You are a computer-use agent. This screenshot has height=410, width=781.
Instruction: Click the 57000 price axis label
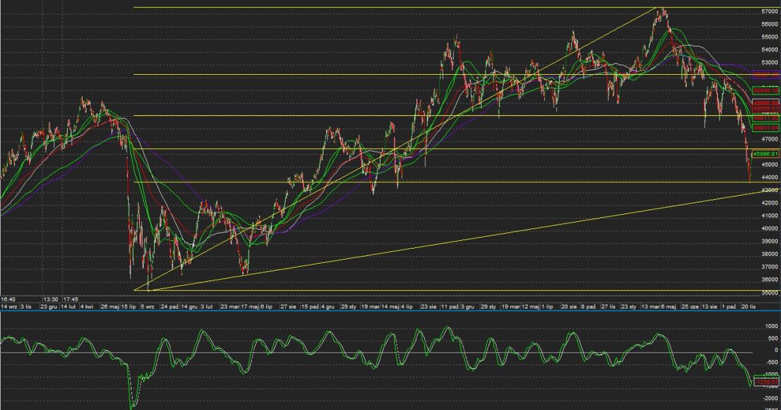(769, 12)
